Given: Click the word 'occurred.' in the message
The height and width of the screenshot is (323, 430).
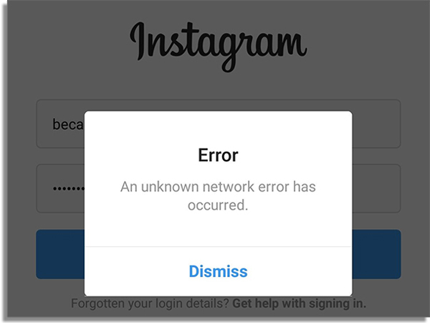Looking at the screenshot, I should point(218,205).
